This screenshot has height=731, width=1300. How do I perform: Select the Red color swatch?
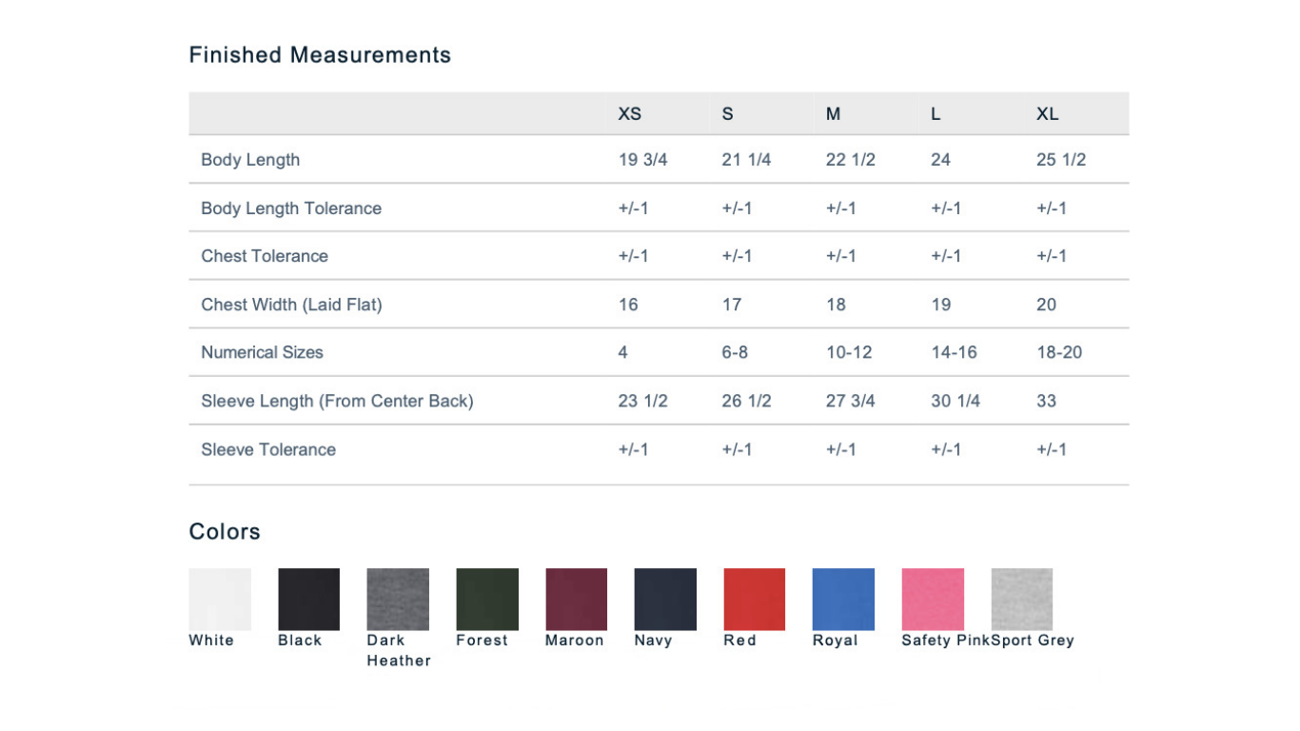(755, 599)
